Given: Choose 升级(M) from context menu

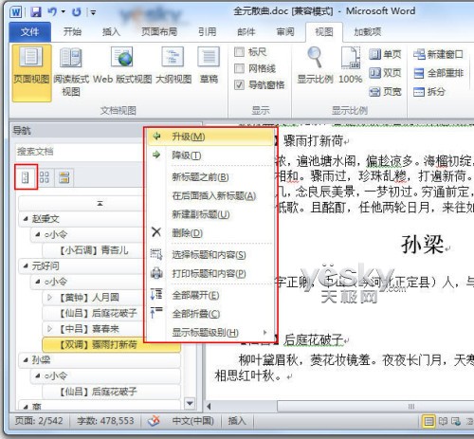Looking at the screenshot, I should pyautogui.click(x=210, y=137).
